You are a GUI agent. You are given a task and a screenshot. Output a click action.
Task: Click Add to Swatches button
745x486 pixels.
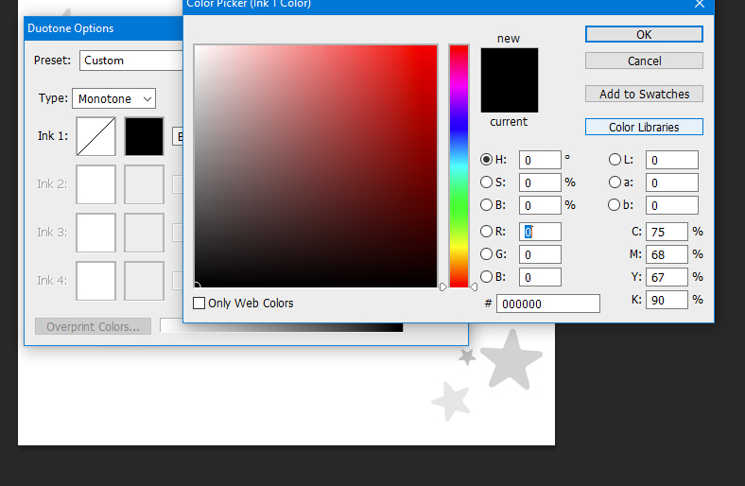click(x=644, y=94)
